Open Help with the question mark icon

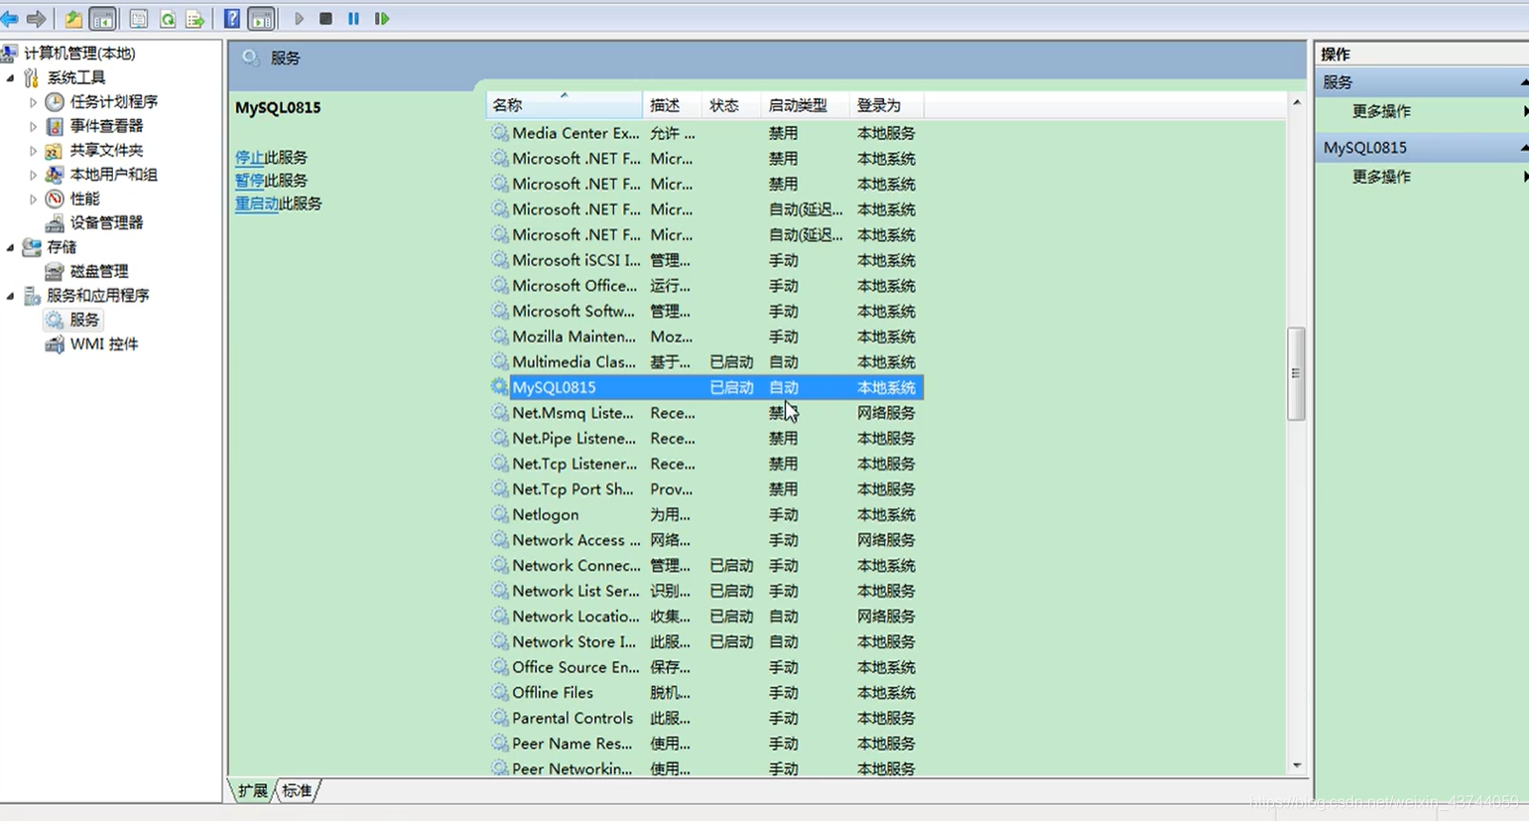(232, 19)
